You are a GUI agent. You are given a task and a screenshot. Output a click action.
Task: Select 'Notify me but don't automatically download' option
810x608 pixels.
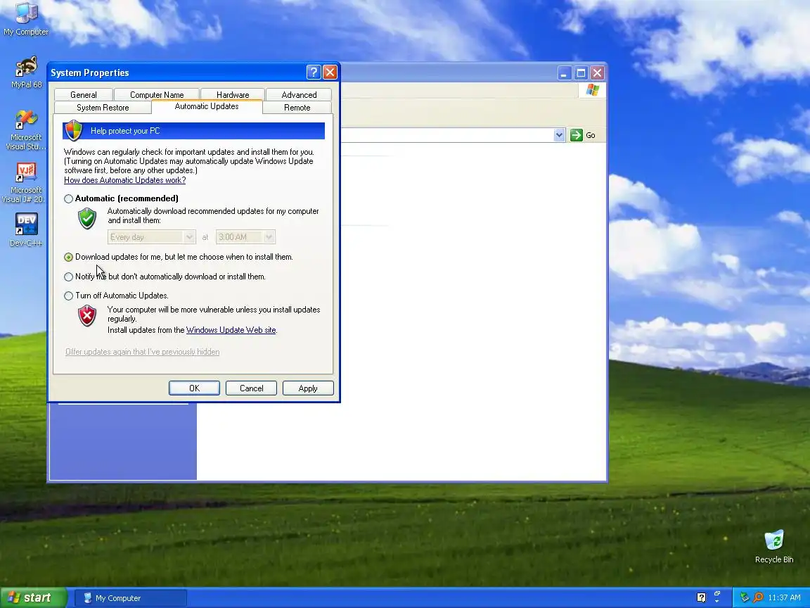tap(68, 277)
